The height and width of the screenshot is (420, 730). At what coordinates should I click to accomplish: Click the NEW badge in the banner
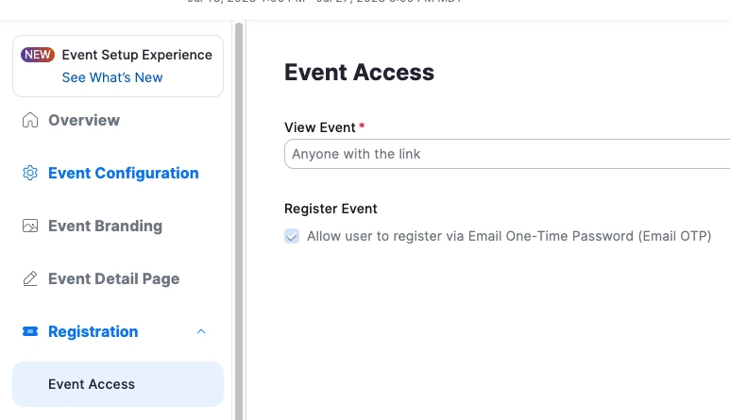(38, 55)
